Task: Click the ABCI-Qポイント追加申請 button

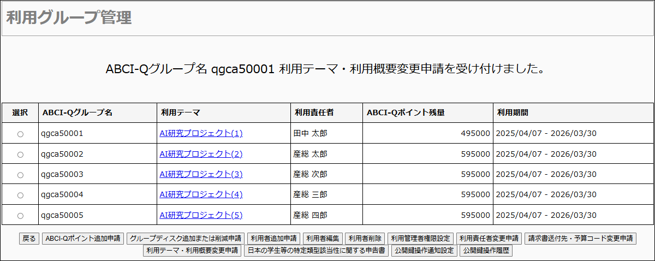Action: [x=83, y=239]
